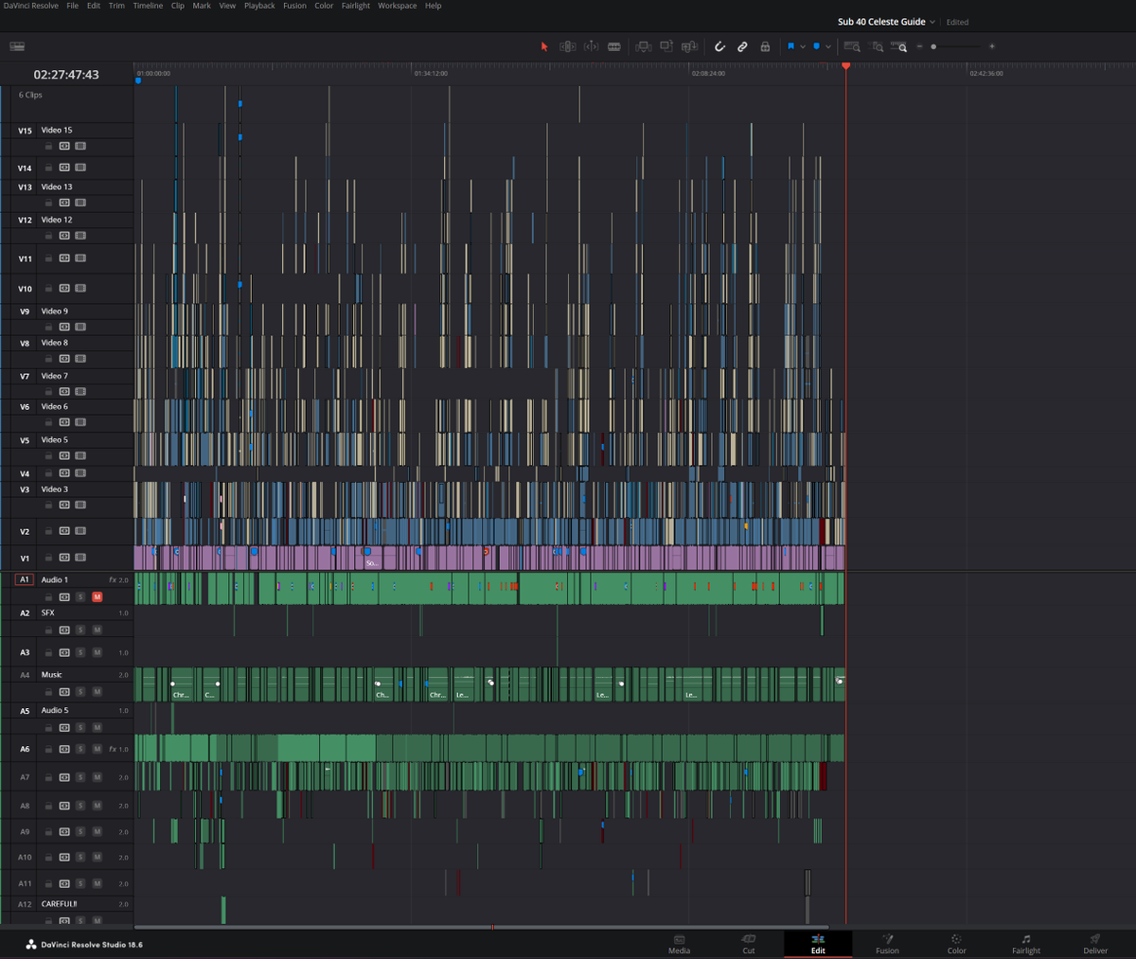Switch to the Deliver page
This screenshot has height=959, width=1136.
pos(1095,944)
